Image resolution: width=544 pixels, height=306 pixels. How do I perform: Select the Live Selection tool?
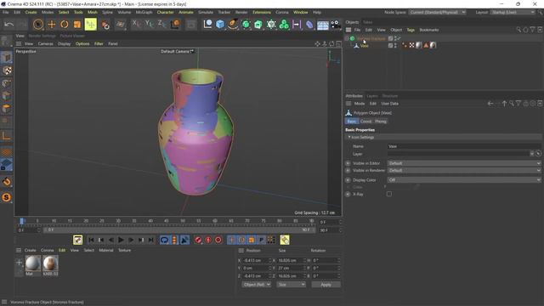pos(37,25)
